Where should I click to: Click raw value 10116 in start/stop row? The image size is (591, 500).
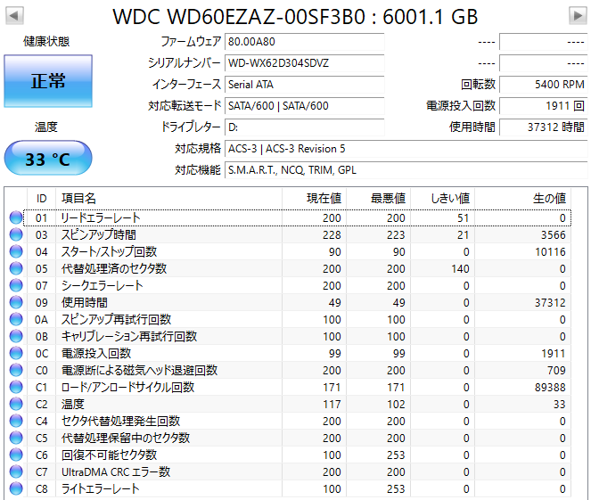pyautogui.click(x=550, y=252)
